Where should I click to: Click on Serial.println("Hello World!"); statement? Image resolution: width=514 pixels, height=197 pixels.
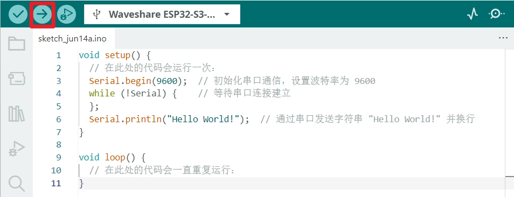pos(169,119)
